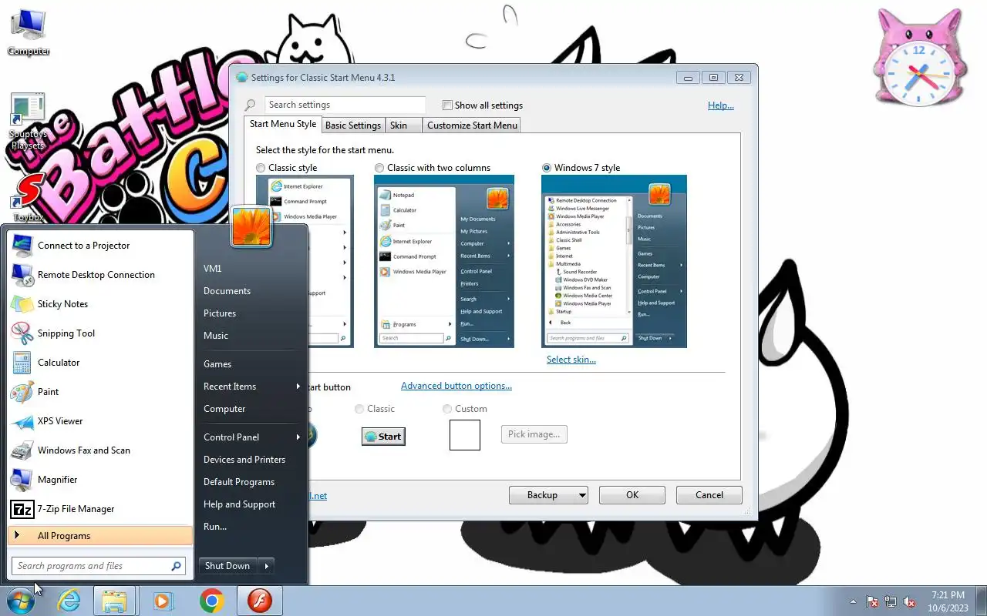Open Windows Fax and Scan icon
The width and height of the screenshot is (987, 616).
22,450
